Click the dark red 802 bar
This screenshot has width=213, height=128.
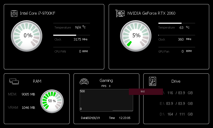click(x=146, y=91)
